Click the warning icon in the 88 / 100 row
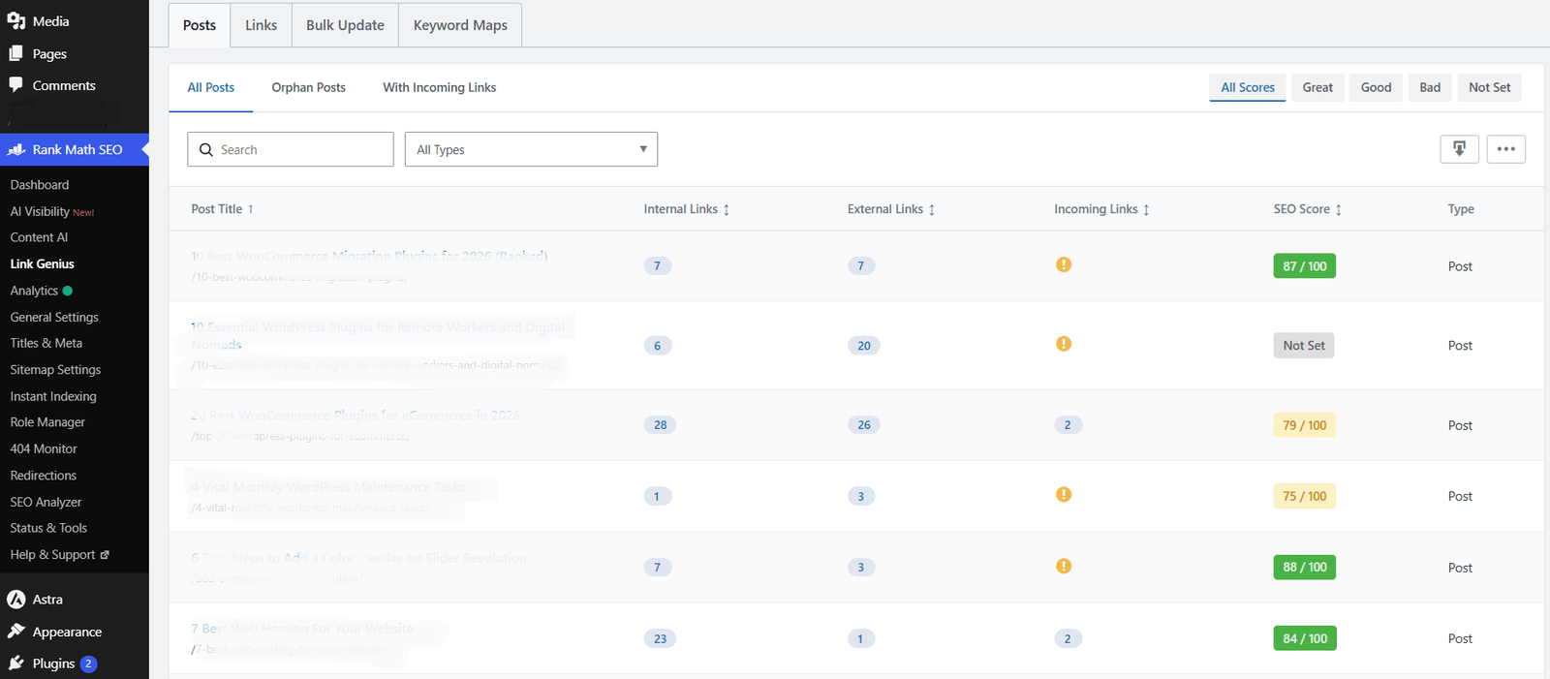Screen dimensions: 1550x679 (1064, 567)
